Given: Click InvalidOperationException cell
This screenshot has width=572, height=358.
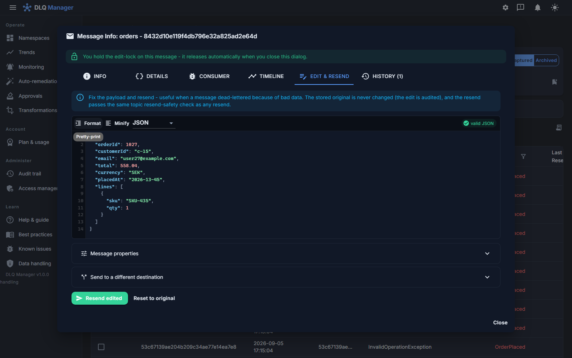Looking at the screenshot, I should [400, 347].
